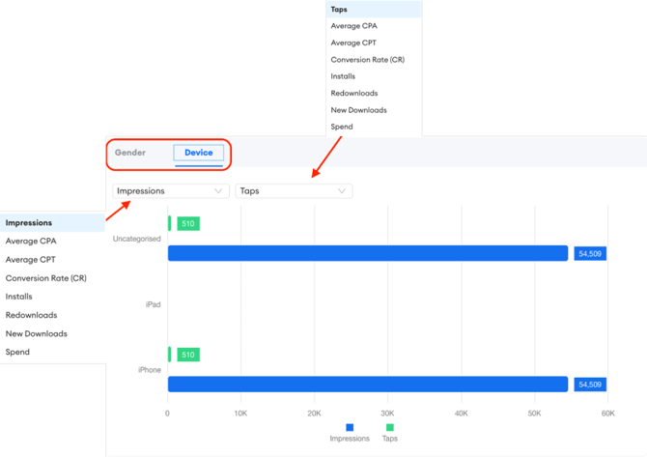The height and width of the screenshot is (457, 647).
Task: Click the iPhone blue impressions bar
Action: click(367, 385)
